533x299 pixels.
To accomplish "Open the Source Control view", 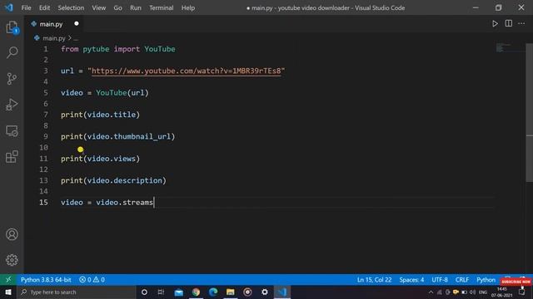I will pos(12,79).
